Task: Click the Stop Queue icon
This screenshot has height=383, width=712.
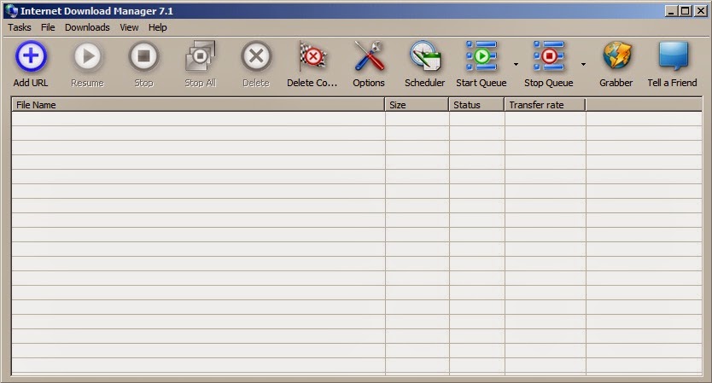Action: [549, 56]
